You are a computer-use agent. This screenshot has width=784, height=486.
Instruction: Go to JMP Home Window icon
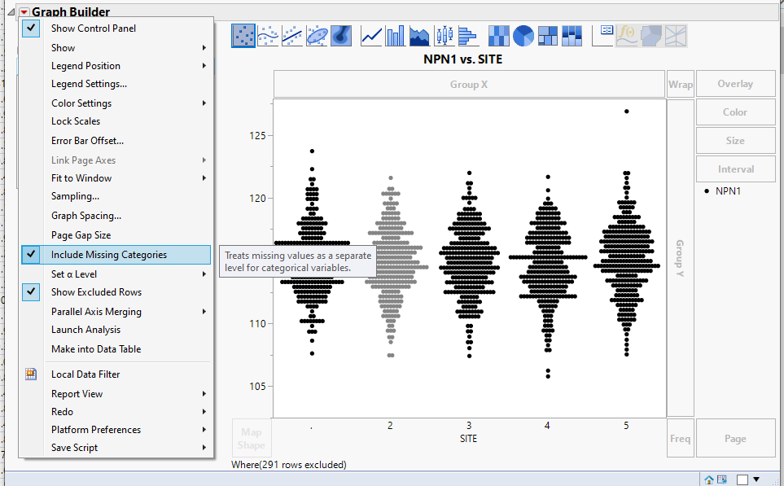709,480
